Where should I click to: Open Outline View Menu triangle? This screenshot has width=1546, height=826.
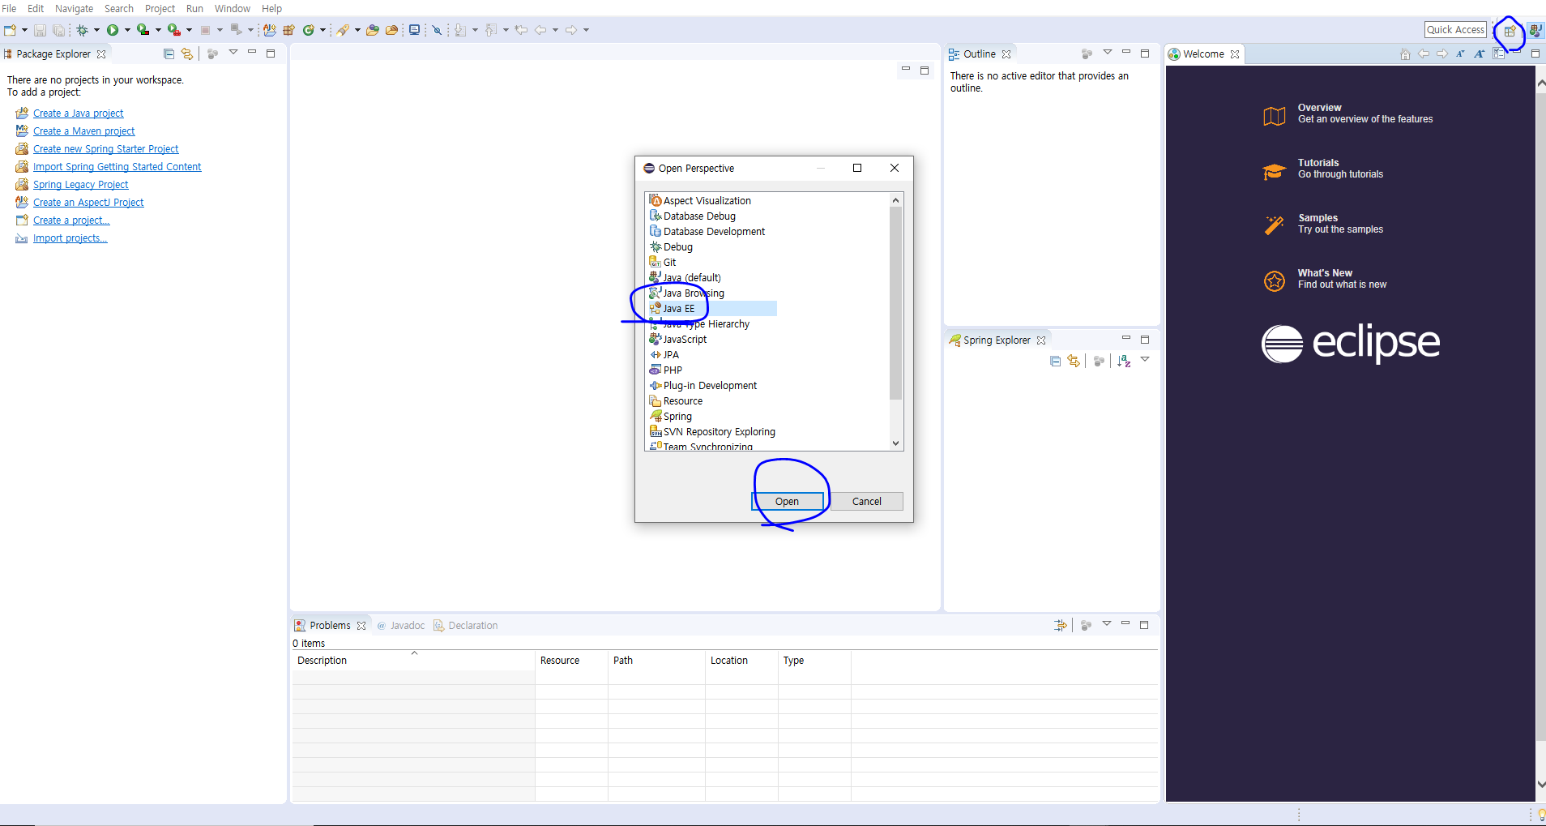[x=1108, y=53]
